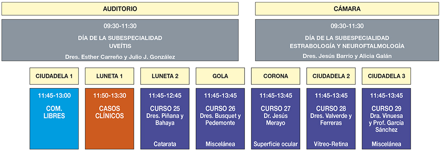Select the AUDITORIO room header
This screenshot has width=441, height=151.
click(120, 9)
